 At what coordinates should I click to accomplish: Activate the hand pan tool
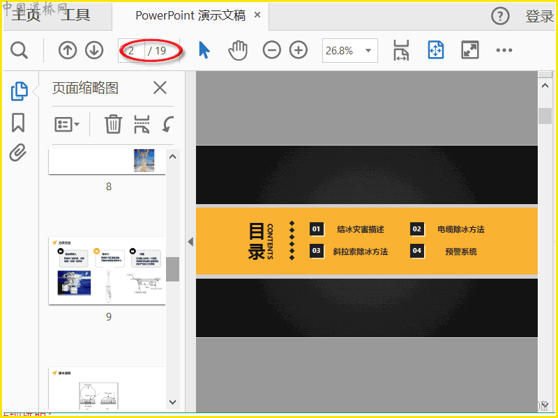[238, 50]
